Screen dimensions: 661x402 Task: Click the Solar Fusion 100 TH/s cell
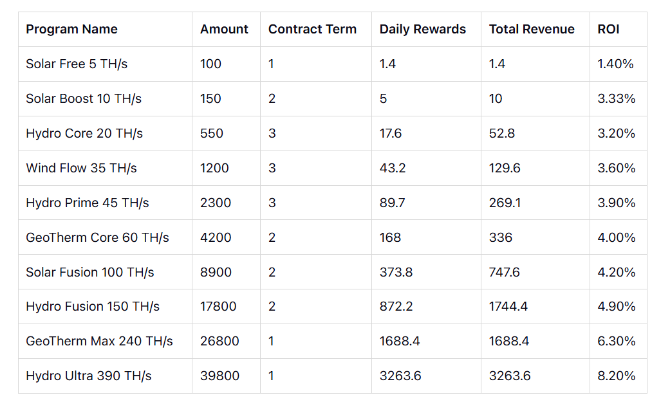[x=90, y=273]
